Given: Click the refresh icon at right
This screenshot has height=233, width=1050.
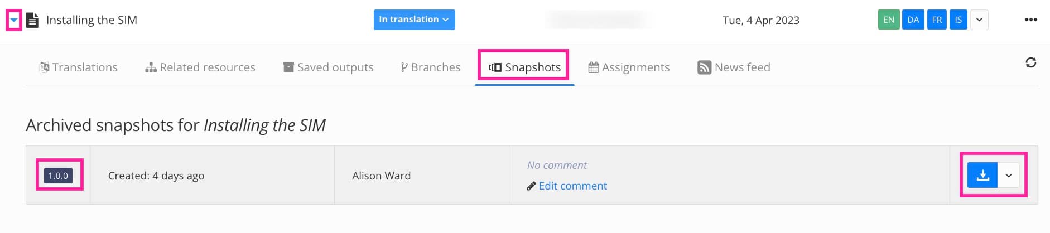Looking at the screenshot, I should pos(1030,62).
